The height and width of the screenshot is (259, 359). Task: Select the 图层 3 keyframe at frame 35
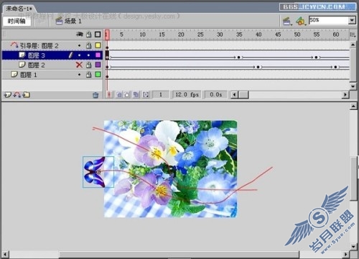pyautogui.click(x=238, y=58)
